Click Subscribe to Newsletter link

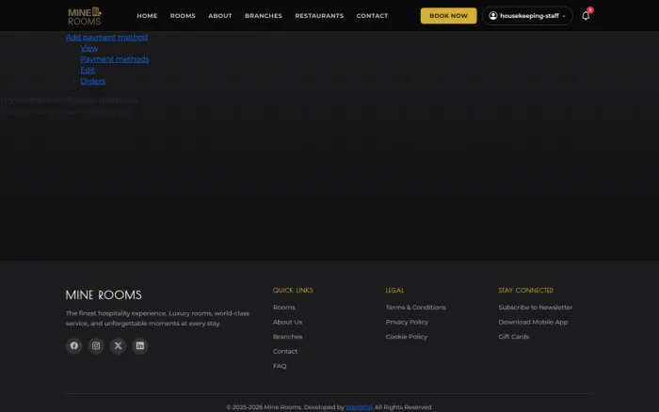point(536,307)
